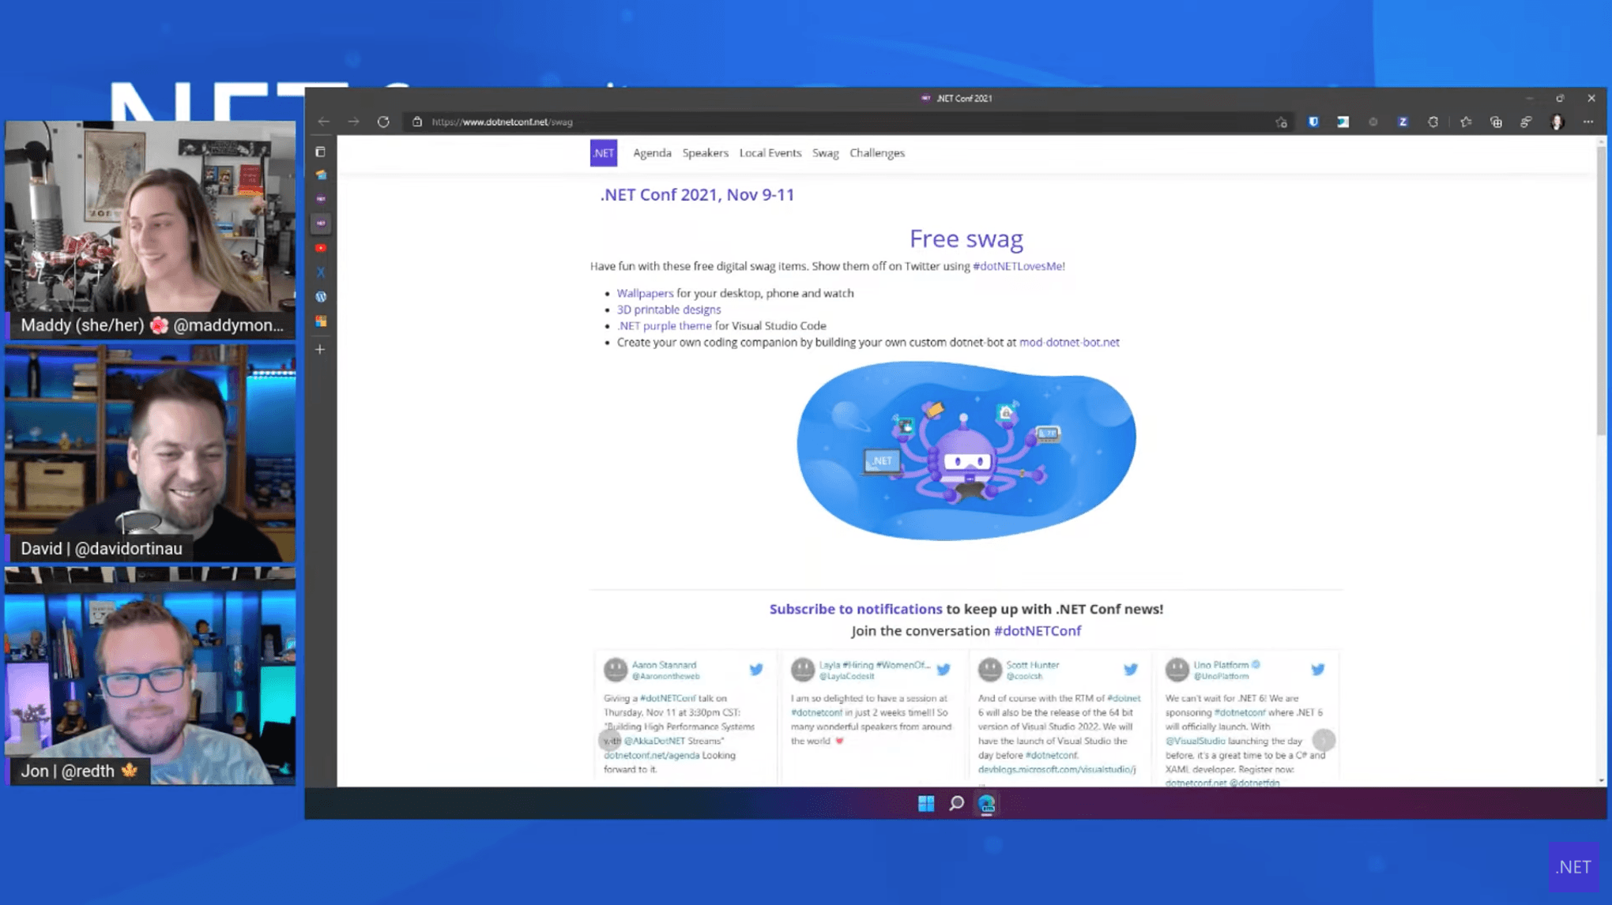Image resolution: width=1612 pixels, height=905 pixels.
Task: Open the taskbar Search icon
Action: coord(956,803)
